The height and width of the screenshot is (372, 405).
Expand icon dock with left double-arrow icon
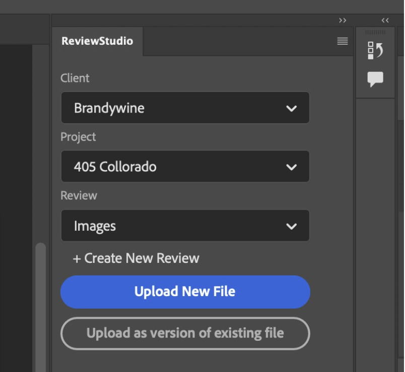[x=385, y=21]
